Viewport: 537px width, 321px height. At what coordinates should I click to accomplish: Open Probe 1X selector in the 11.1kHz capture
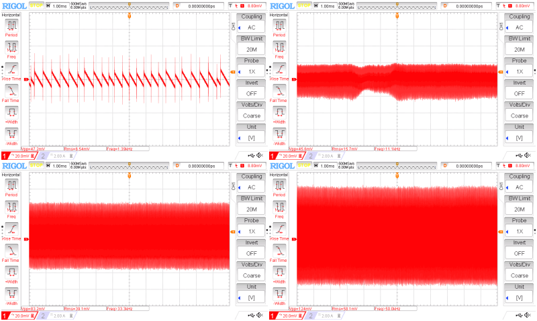coord(520,67)
